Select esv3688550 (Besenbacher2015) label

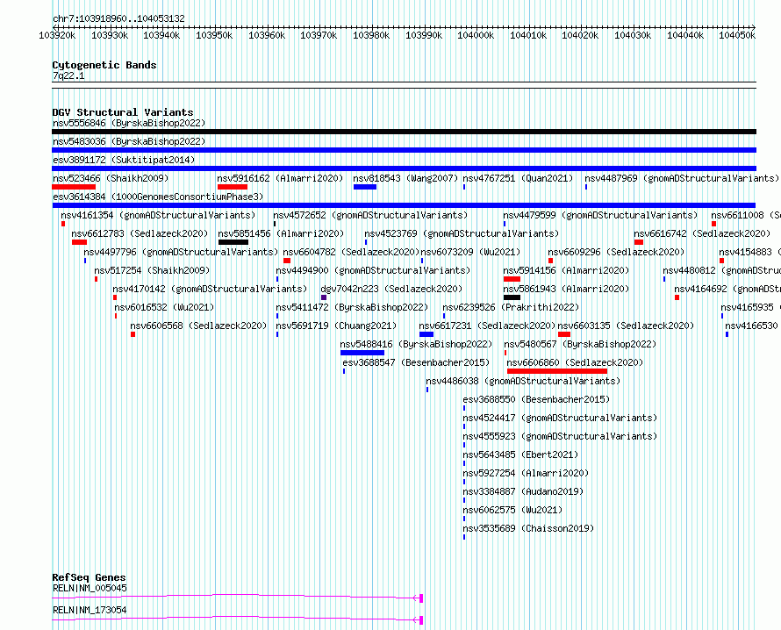[536, 399]
